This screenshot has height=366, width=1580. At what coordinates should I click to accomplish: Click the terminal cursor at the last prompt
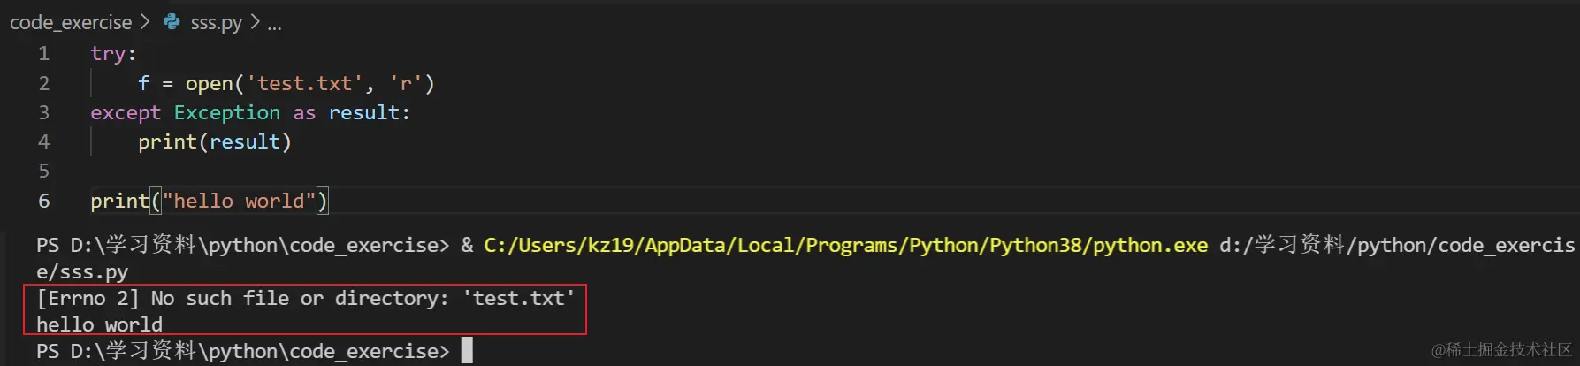coord(467,351)
